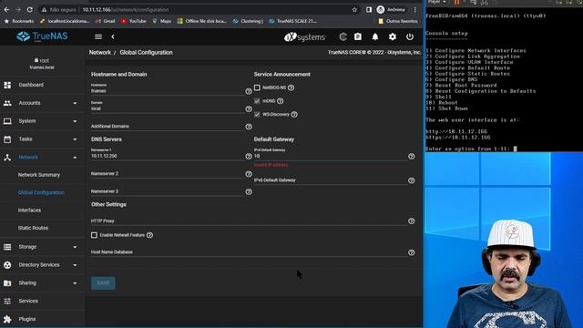Show help for Enable Netwait Feature

pos(149,235)
